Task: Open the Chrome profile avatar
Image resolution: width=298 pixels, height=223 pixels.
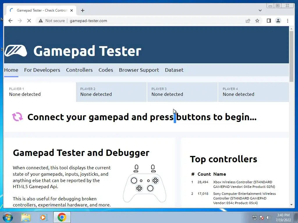Action: (278, 21)
